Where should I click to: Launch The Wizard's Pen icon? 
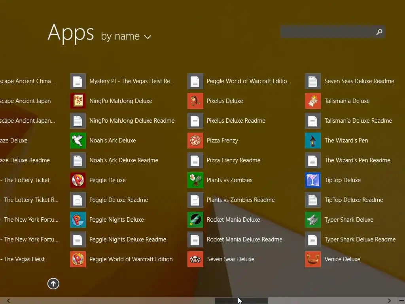[313, 141]
